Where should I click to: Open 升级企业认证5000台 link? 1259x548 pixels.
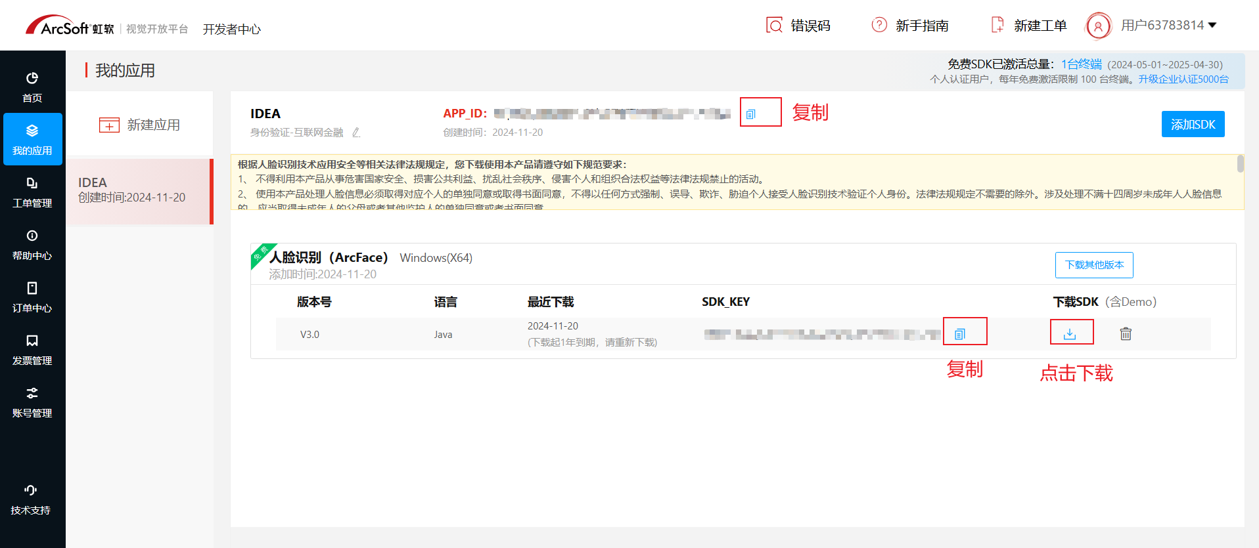point(1183,79)
